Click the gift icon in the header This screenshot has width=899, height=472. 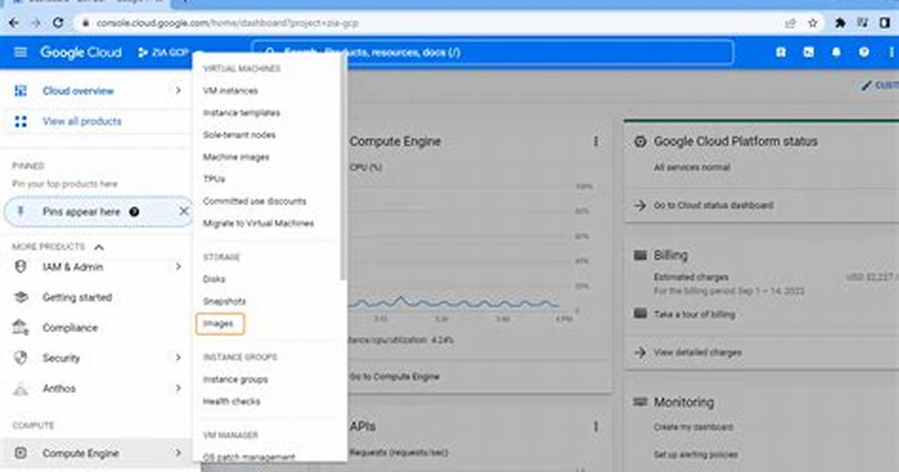[x=781, y=52]
